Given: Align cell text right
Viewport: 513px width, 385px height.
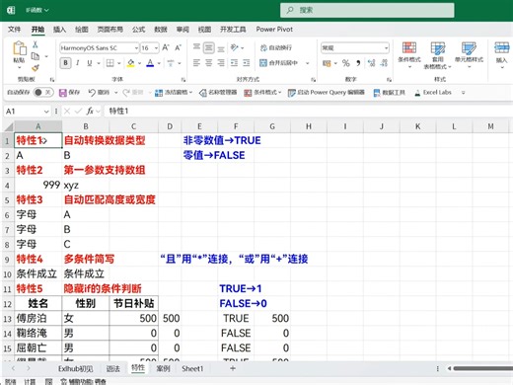Looking at the screenshot, I should pos(221,63).
